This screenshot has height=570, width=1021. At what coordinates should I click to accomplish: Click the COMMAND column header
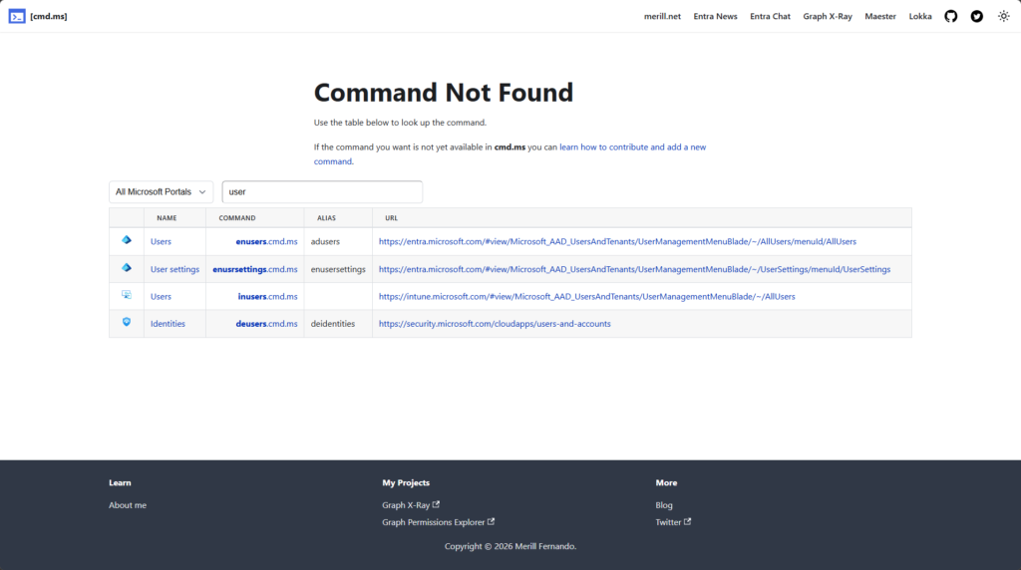(237, 218)
